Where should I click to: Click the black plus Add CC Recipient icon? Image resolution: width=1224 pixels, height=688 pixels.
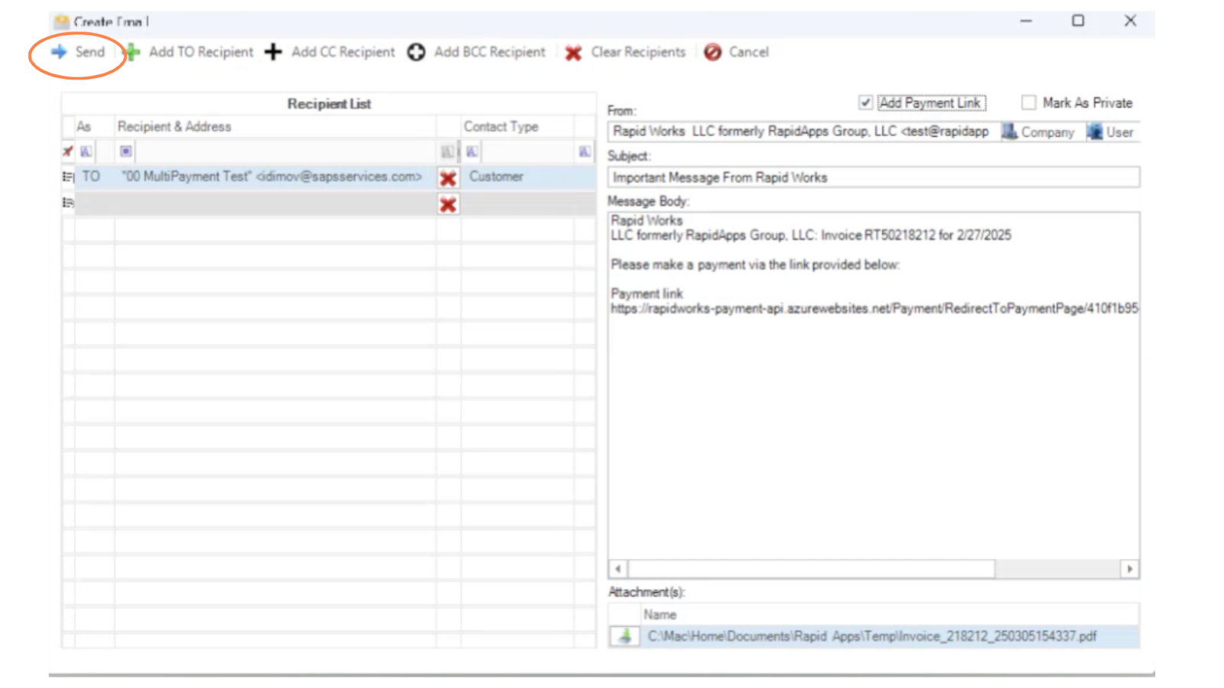(x=273, y=52)
